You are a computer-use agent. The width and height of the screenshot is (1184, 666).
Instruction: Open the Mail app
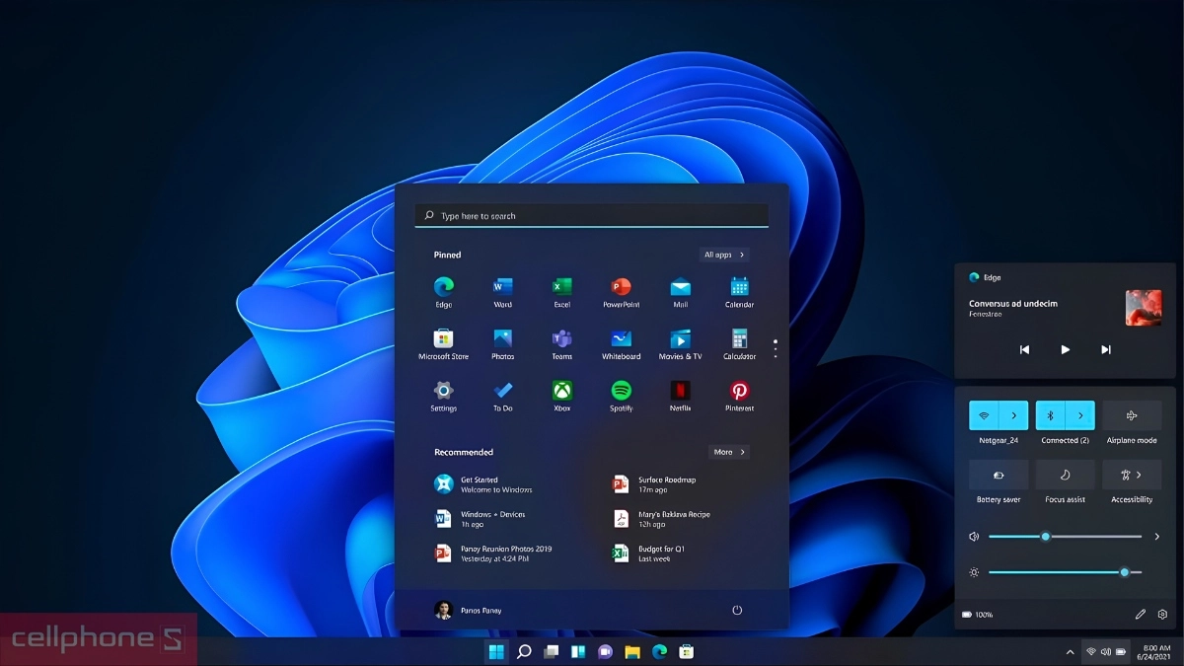pos(680,292)
